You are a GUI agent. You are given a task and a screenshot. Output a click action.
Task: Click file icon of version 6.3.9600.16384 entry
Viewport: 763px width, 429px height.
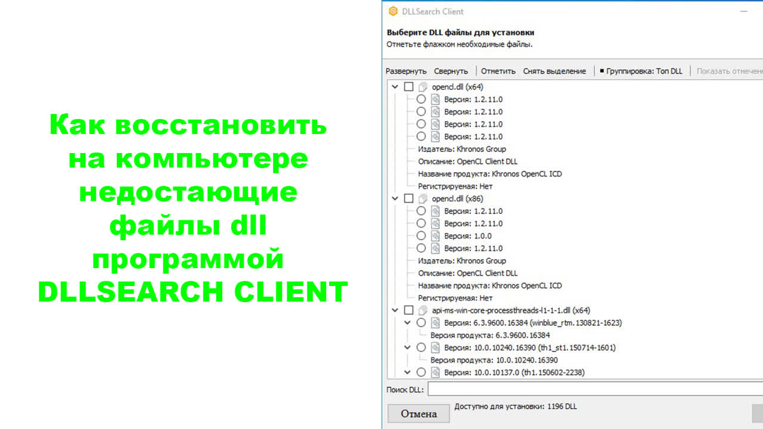click(x=436, y=323)
